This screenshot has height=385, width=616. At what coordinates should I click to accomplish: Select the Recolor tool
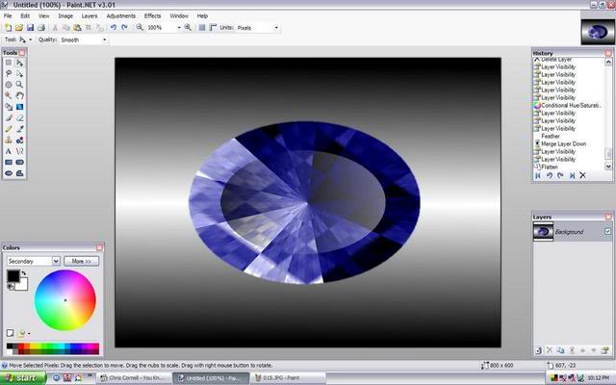point(19,140)
